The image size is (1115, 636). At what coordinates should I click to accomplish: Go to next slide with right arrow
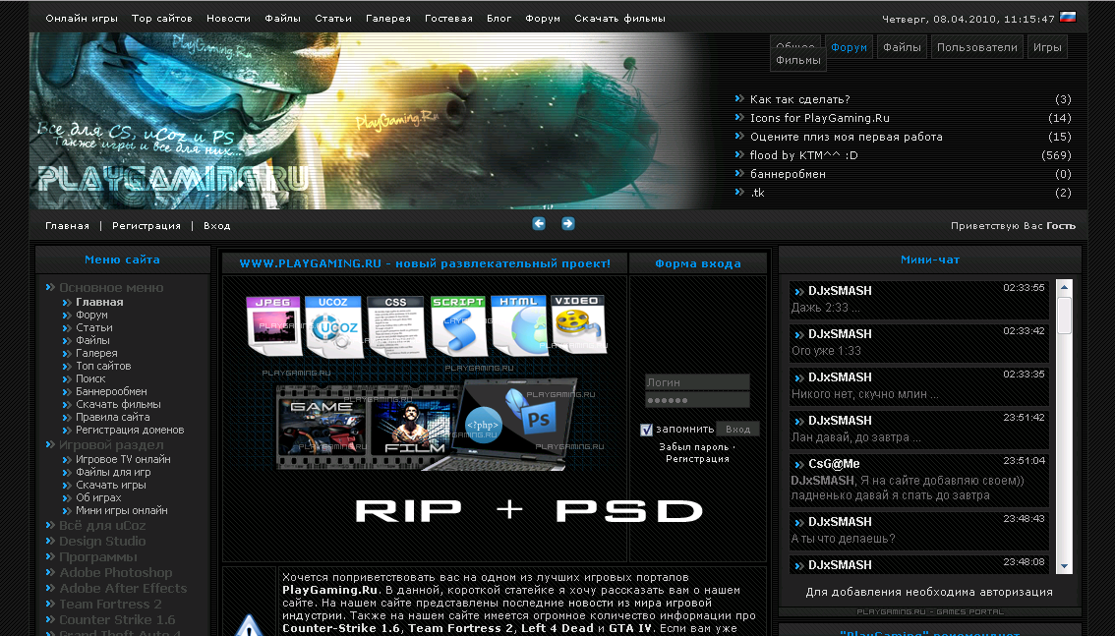tap(567, 224)
